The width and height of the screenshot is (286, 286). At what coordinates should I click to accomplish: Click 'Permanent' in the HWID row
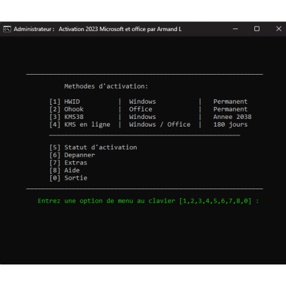coord(230,102)
